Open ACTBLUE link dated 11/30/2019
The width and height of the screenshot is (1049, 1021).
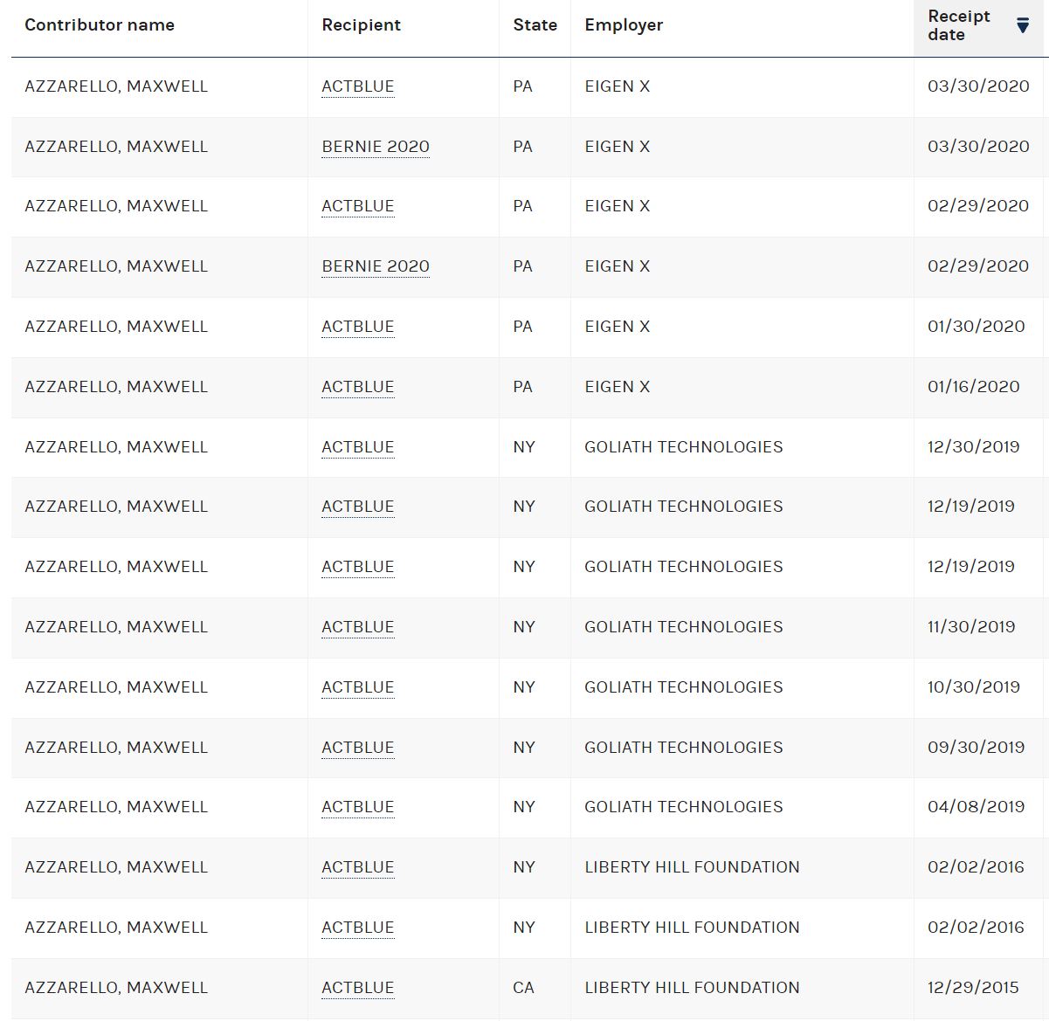[x=358, y=627]
